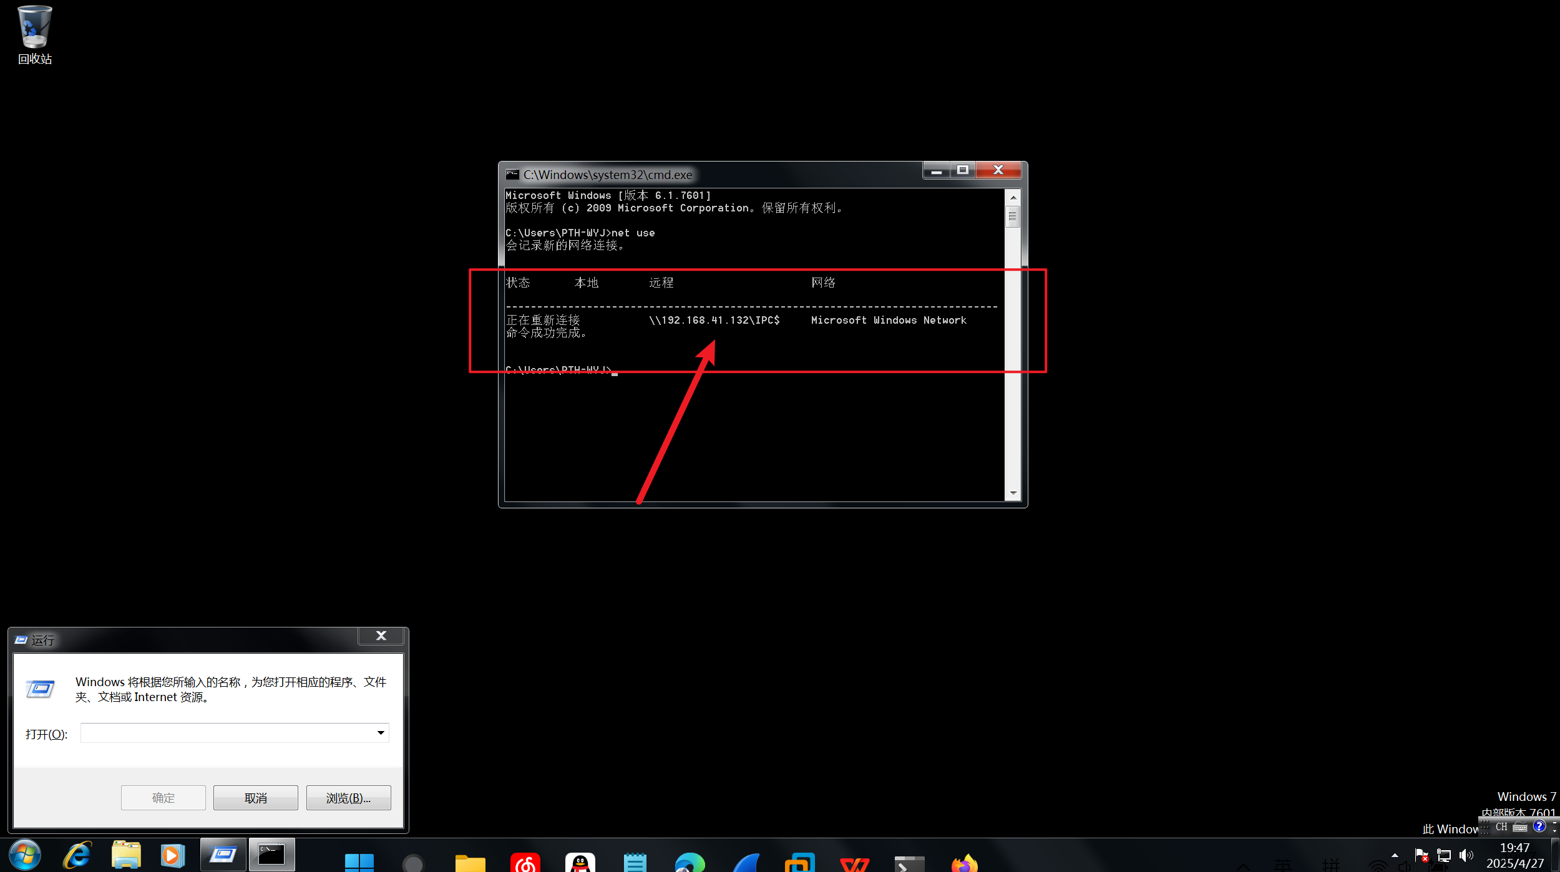Click the Windows Start orb
Screen dimensions: 1560x872
[x=25, y=855]
